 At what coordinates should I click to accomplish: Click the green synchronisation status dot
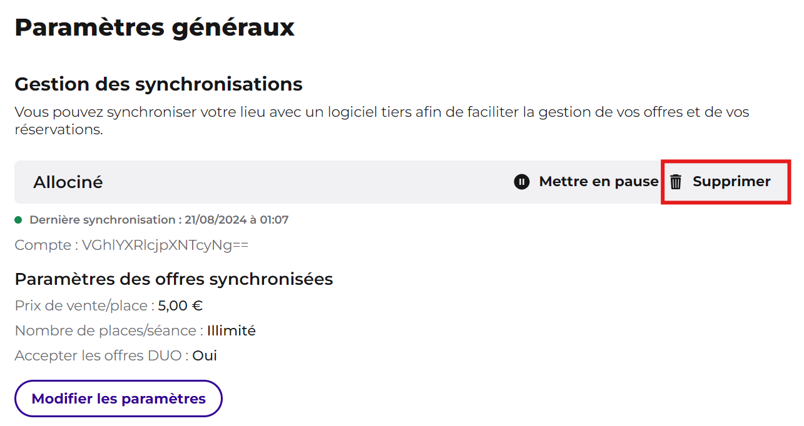(x=18, y=220)
